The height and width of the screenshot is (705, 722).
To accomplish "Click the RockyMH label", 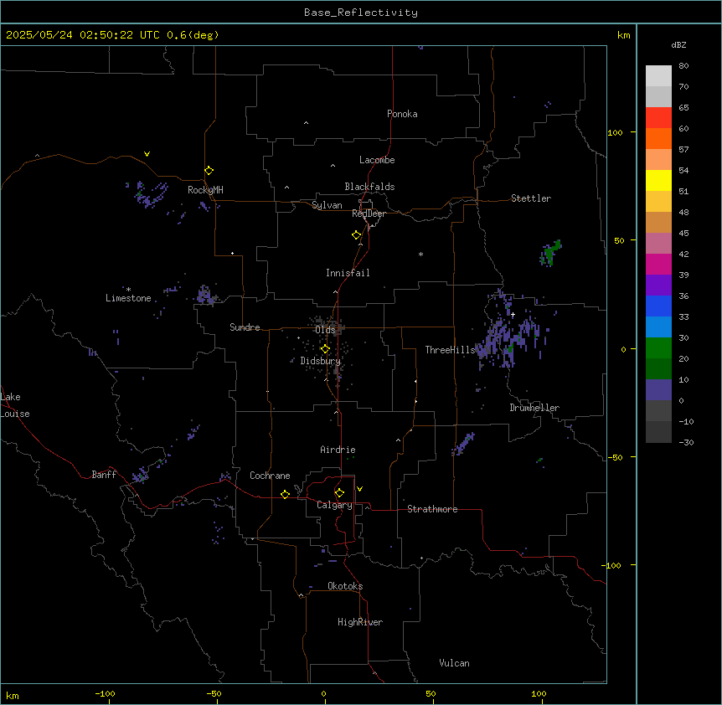I will (205, 189).
